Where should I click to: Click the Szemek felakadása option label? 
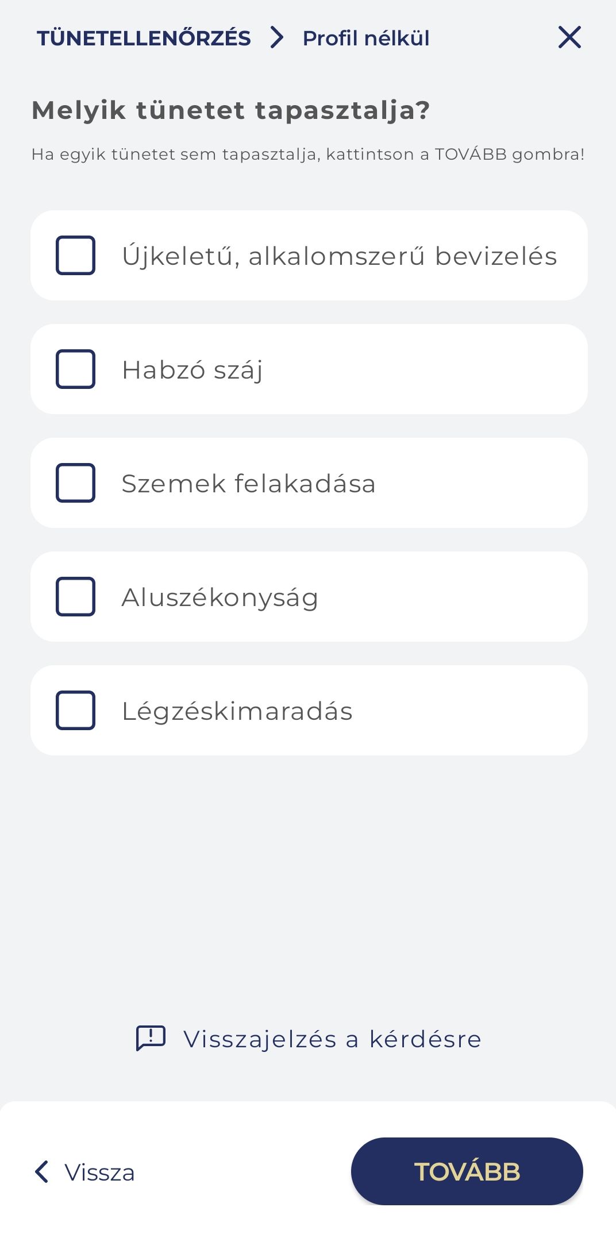(x=248, y=483)
